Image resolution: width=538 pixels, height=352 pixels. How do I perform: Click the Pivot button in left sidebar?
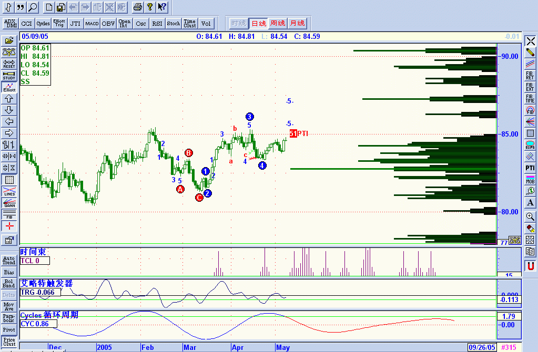[9, 330]
